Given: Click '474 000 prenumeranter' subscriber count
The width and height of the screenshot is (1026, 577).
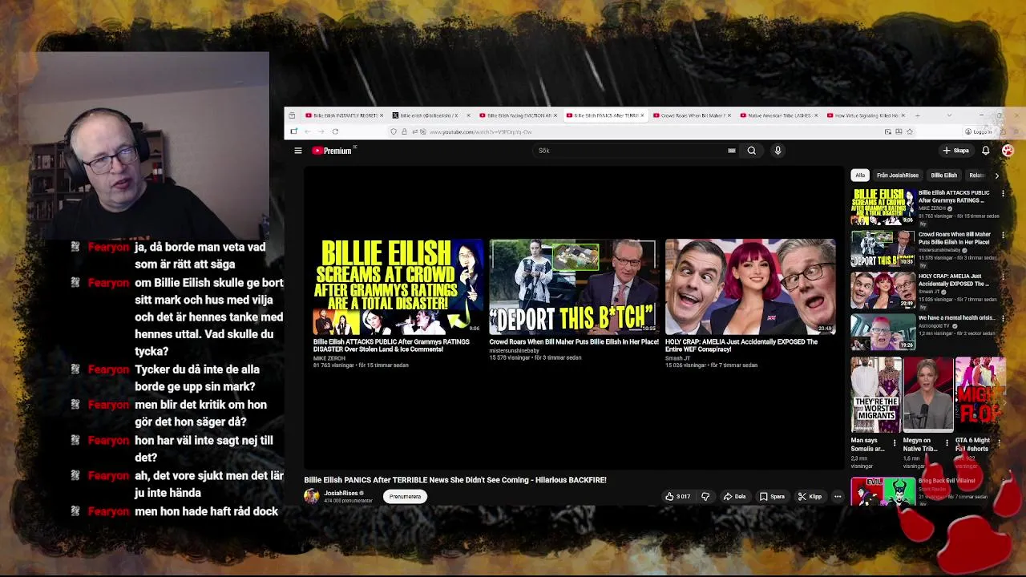Looking at the screenshot, I should pyautogui.click(x=348, y=501).
